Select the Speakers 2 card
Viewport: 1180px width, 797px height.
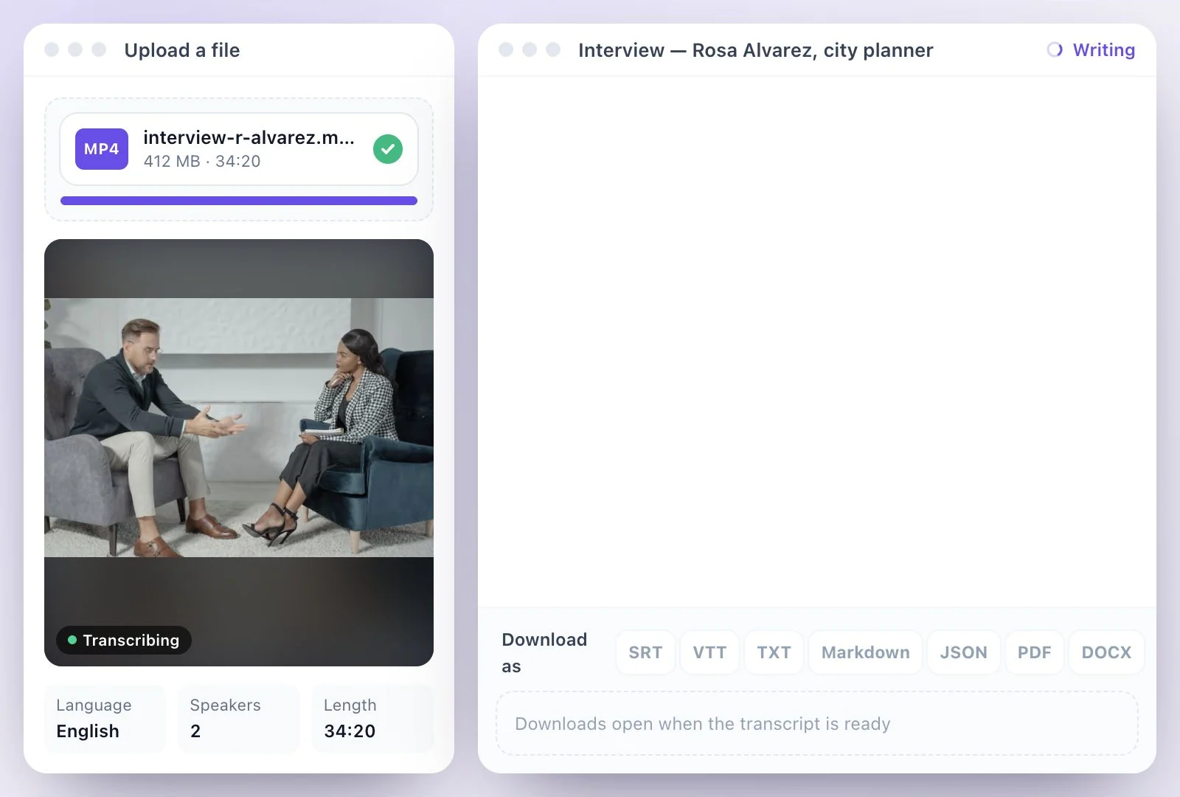239,719
